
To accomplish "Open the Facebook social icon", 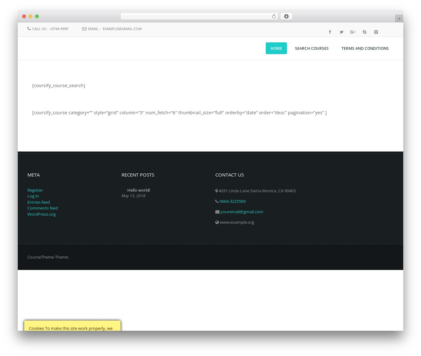I will coord(330,32).
